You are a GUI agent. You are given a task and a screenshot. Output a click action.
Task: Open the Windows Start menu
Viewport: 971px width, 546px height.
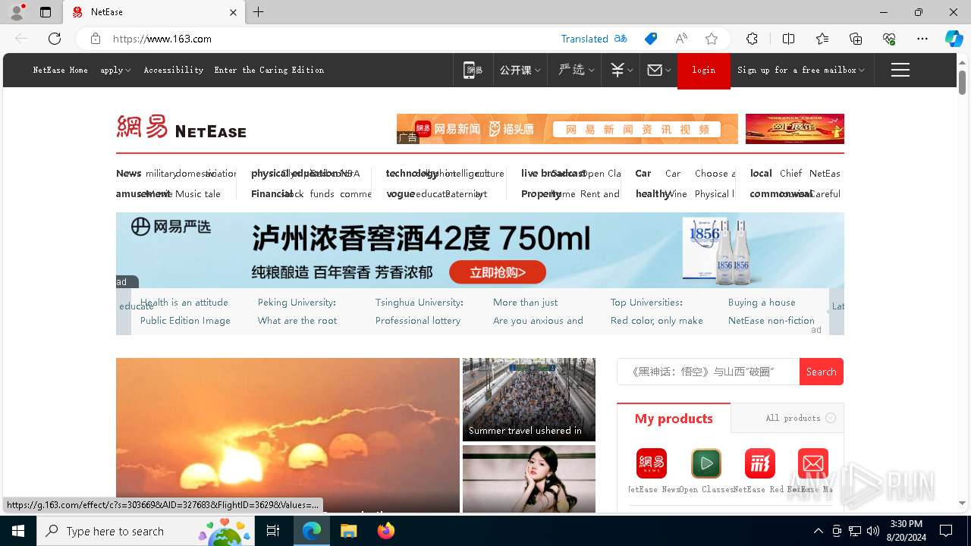(x=18, y=531)
